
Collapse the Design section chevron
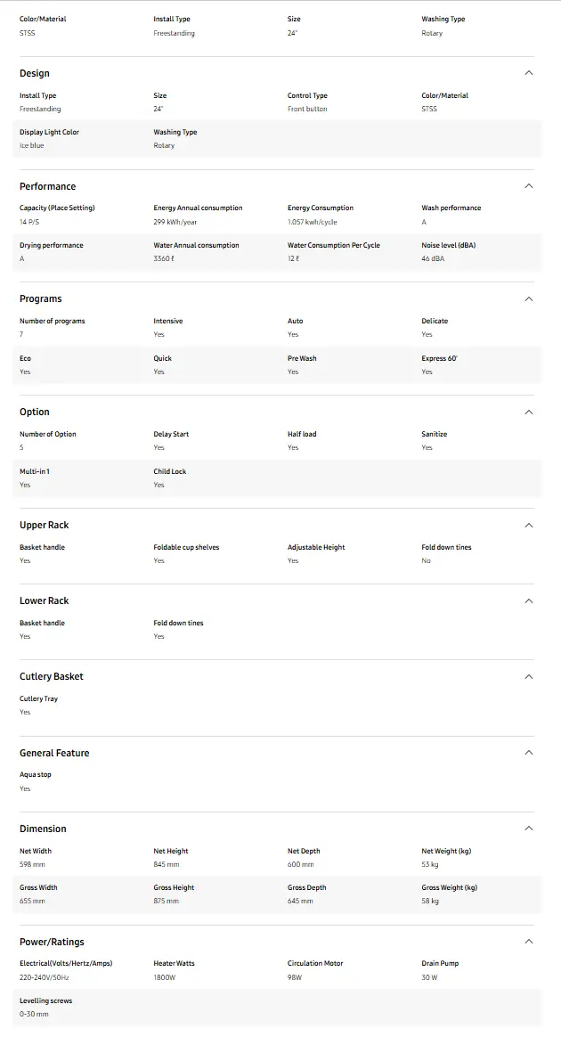pyautogui.click(x=529, y=73)
